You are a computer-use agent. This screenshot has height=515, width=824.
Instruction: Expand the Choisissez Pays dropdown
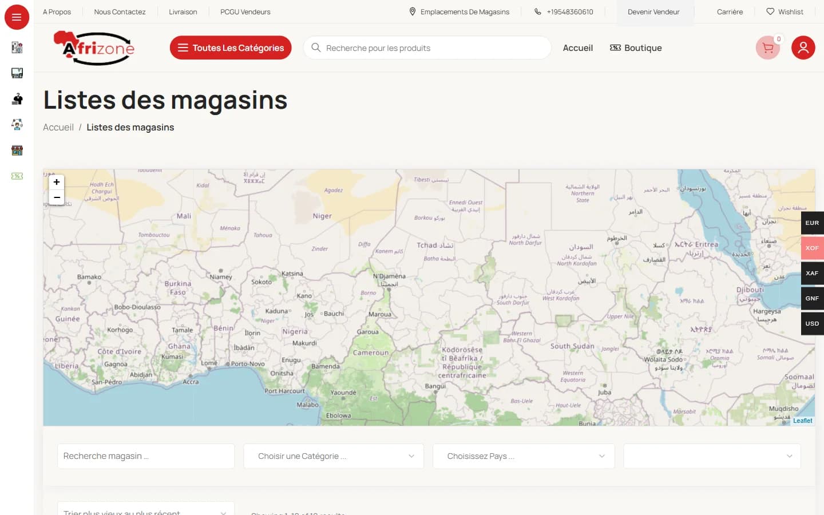(524, 456)
